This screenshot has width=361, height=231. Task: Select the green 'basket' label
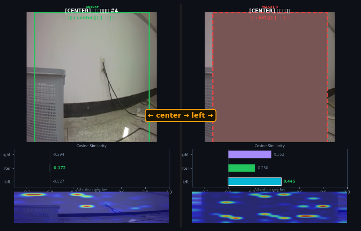(x=92, y=7)
